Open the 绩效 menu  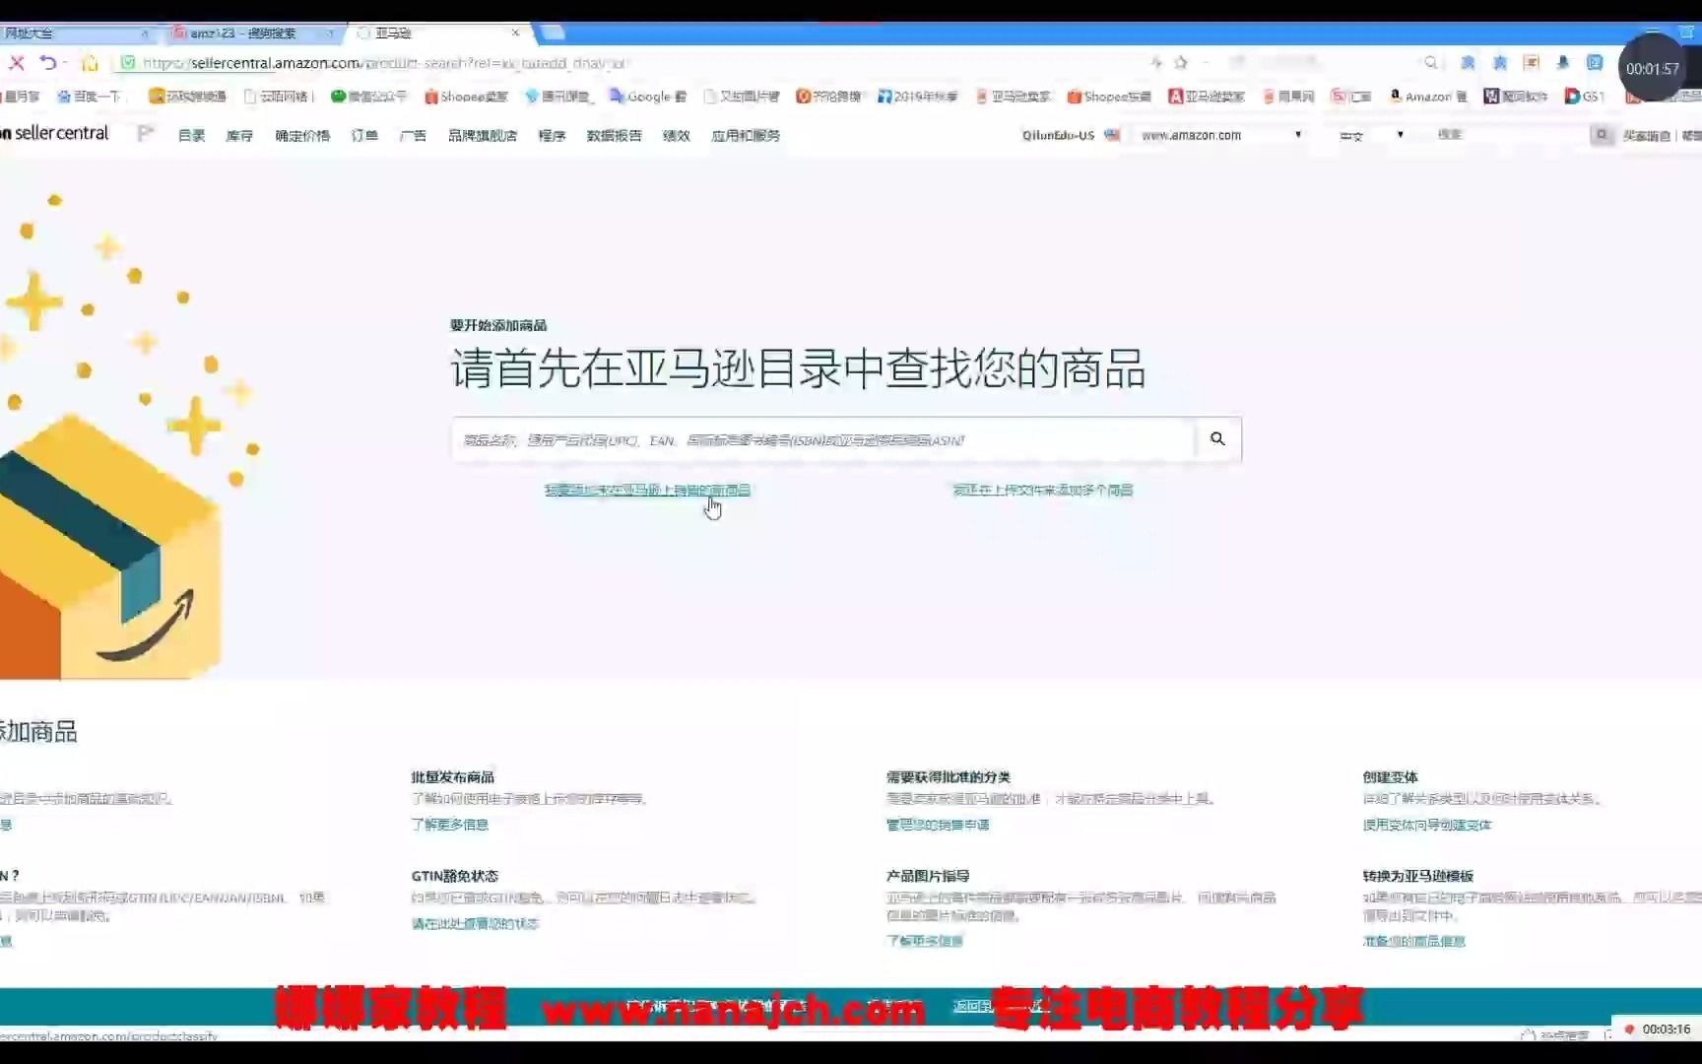click(677, 135)
